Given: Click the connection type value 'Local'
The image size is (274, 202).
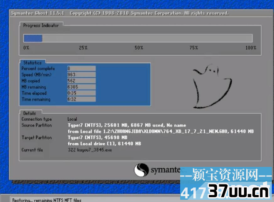Looking at the screenshot, I should click(x=72, y=119).
